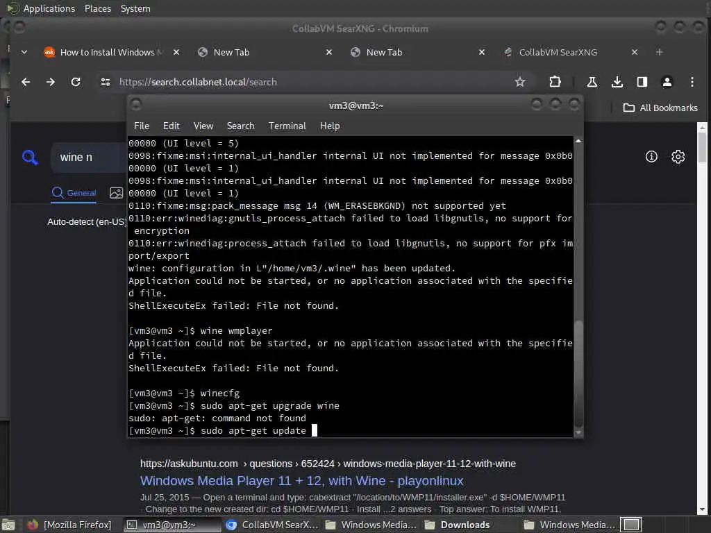Click the workspace switcher box
The height and width of the screenshot is (533, 711).
pos(630,525)
